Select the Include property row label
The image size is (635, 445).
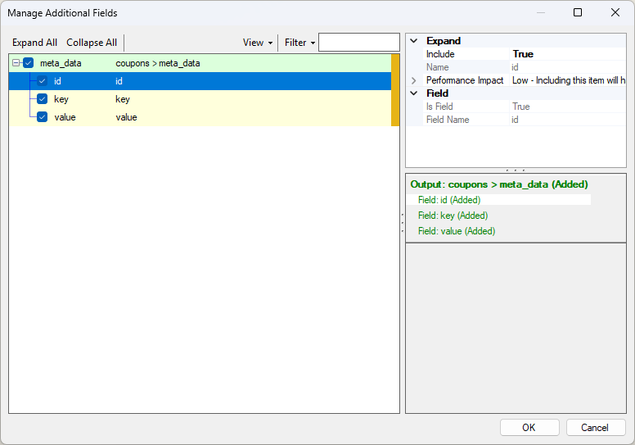pos(440,54)
